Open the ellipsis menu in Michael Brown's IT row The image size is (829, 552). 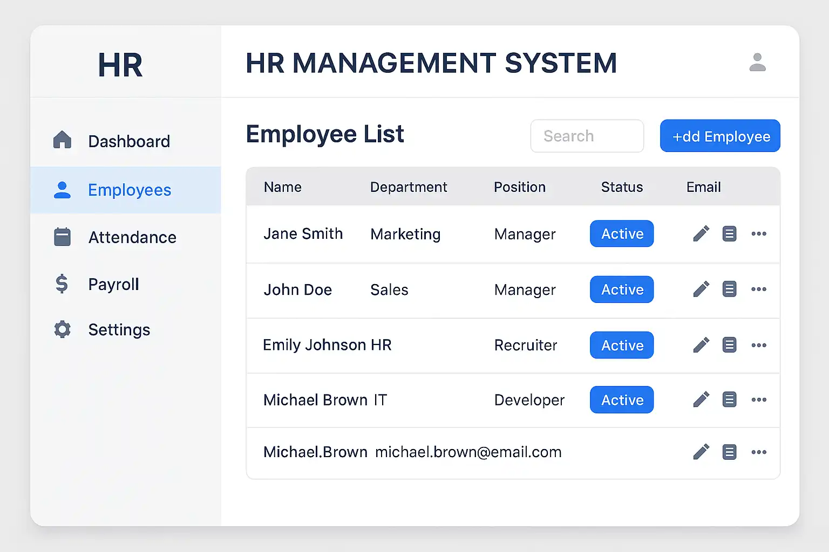759,399
